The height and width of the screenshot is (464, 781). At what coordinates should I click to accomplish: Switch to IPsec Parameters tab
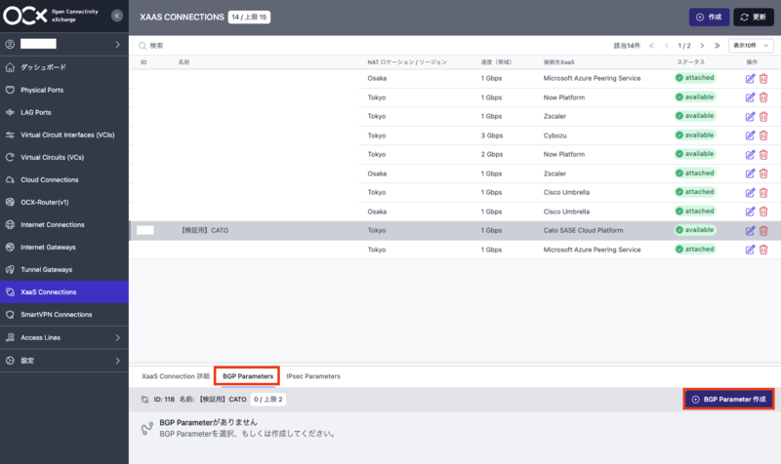(313, 376)
